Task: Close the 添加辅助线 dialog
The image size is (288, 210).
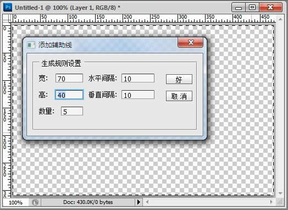Action: coord(191,42)
